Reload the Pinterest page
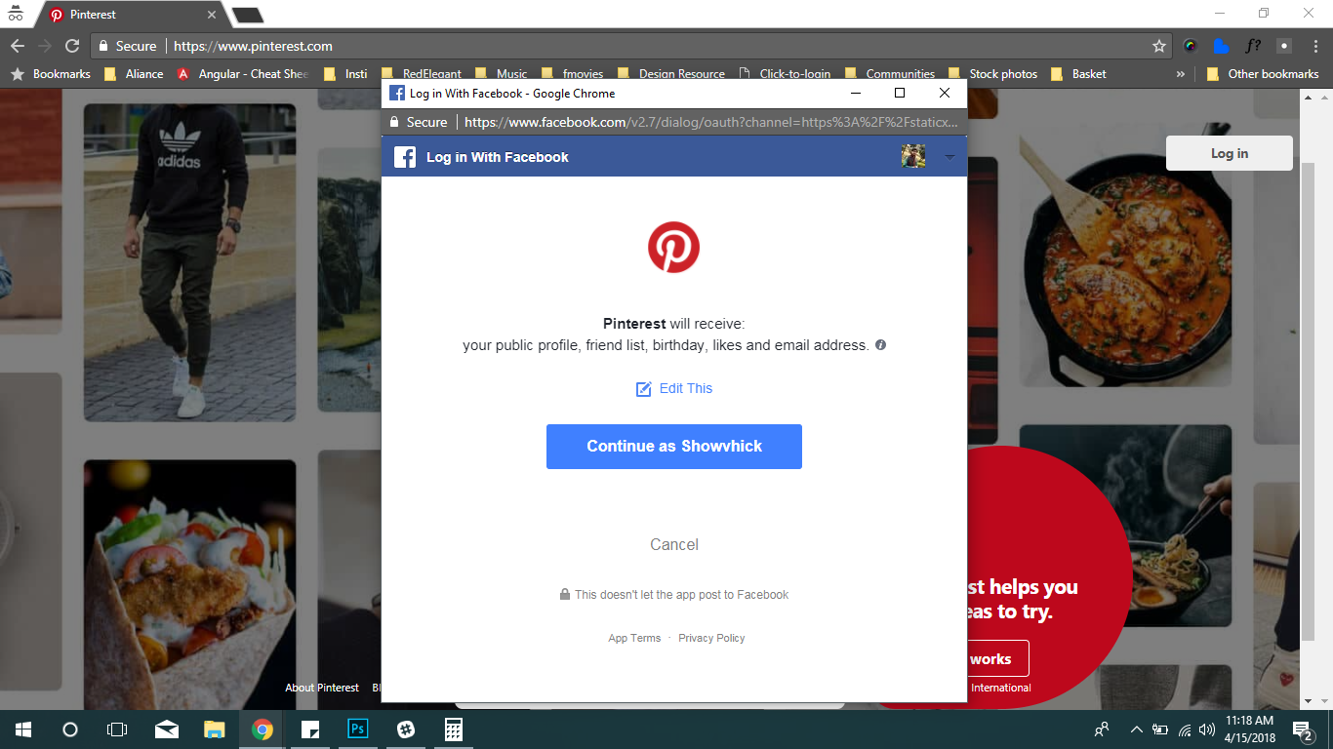1333x749 pixels. (71, 46)
